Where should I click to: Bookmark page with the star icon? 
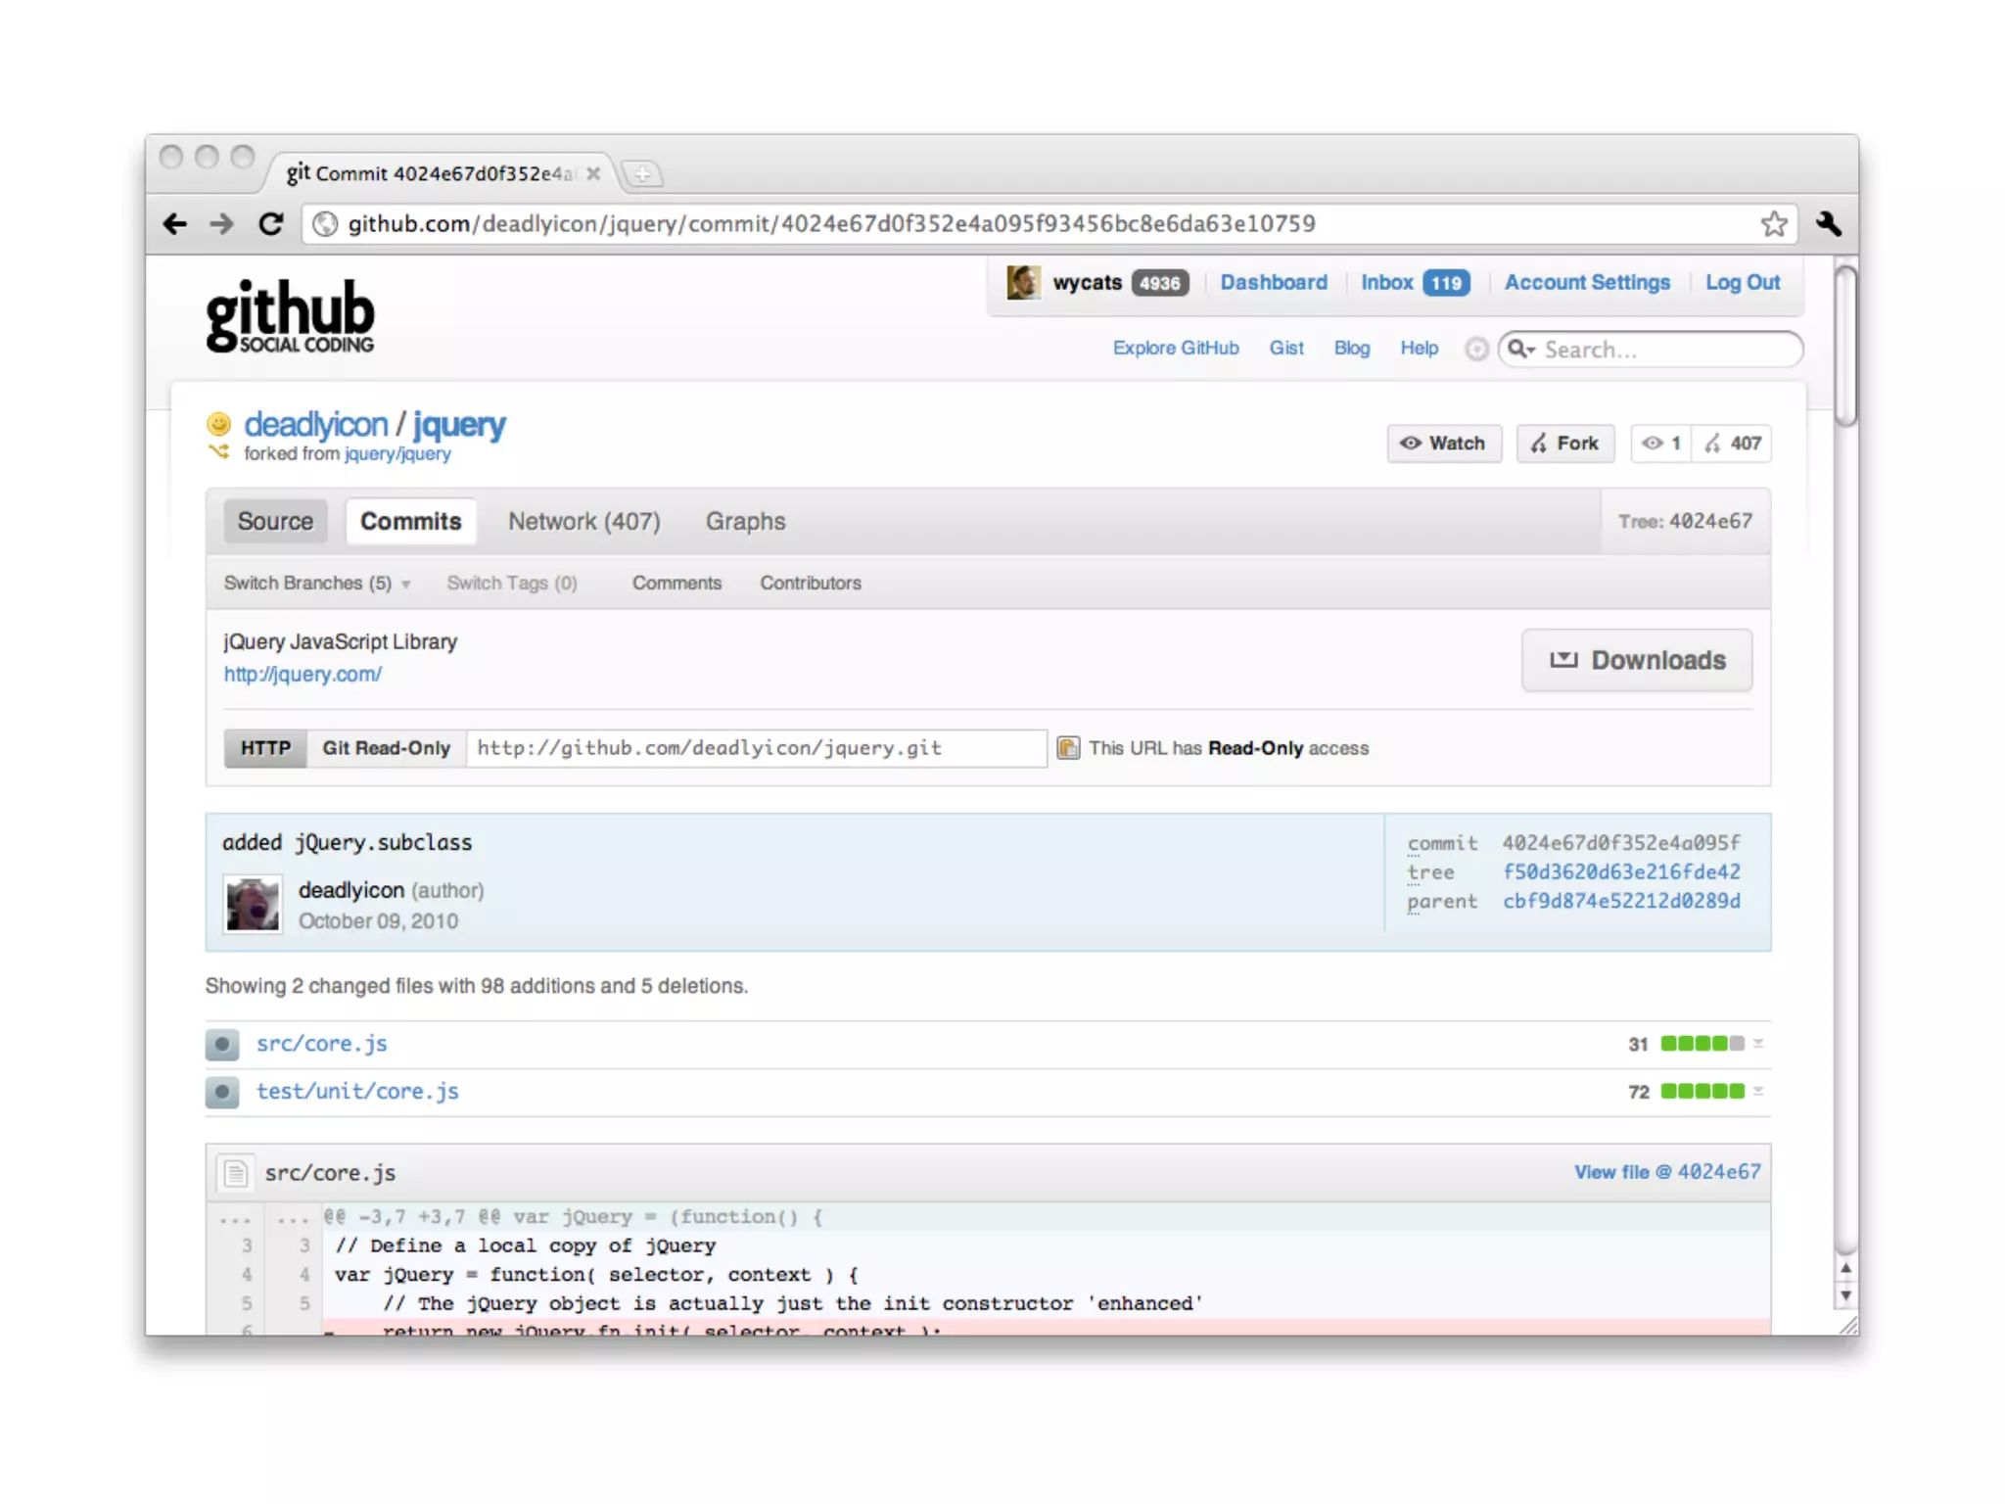(1774, 224)
